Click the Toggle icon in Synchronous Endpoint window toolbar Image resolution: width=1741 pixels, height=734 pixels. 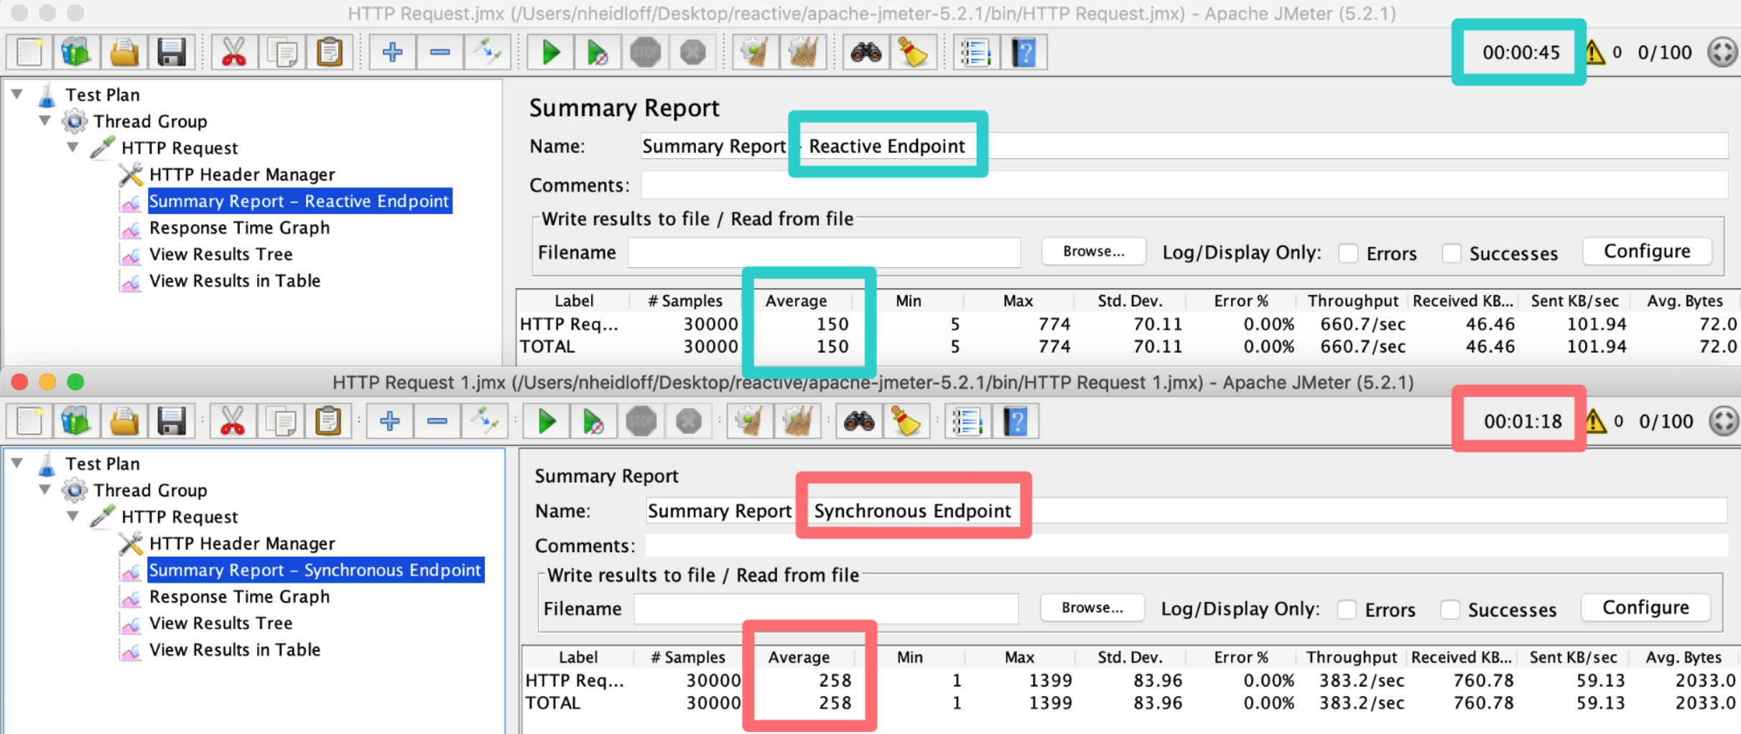(x=485, y=422)
